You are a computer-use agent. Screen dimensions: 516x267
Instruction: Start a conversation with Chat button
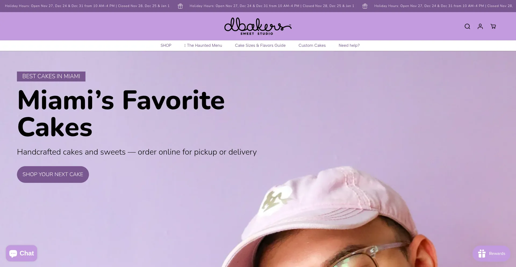[x=21, y=253]
